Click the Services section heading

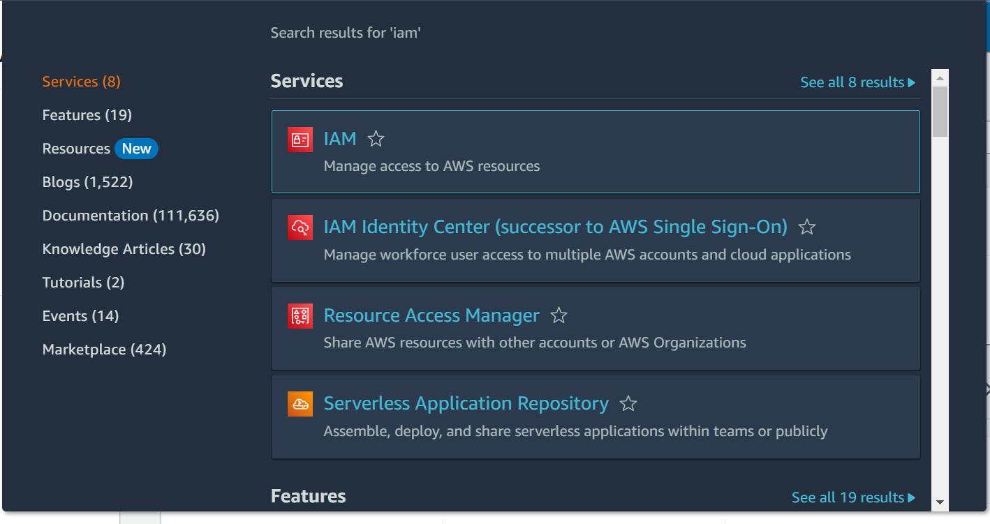pos(306,81)
